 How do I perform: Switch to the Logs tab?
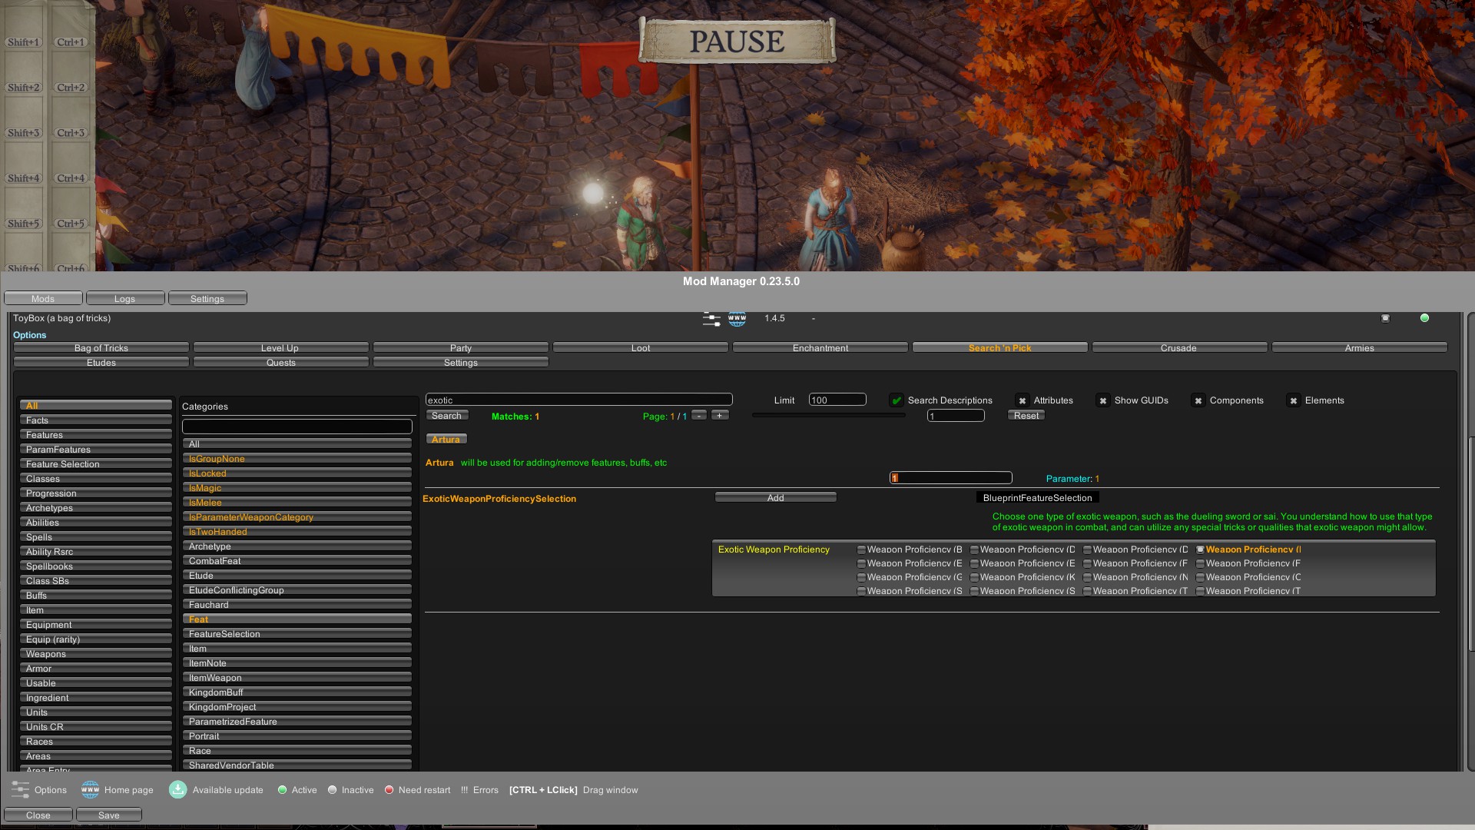tap(124, 298)
